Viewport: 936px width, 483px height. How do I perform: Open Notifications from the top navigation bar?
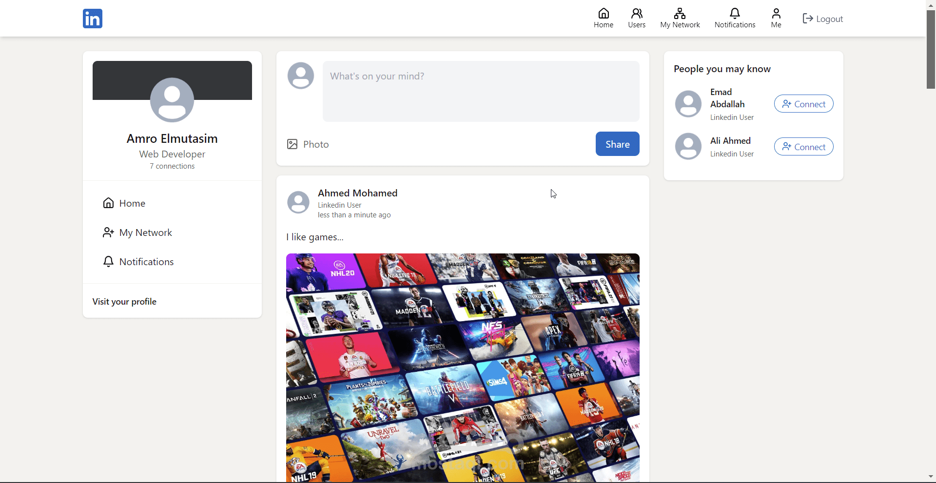[735, 19]
